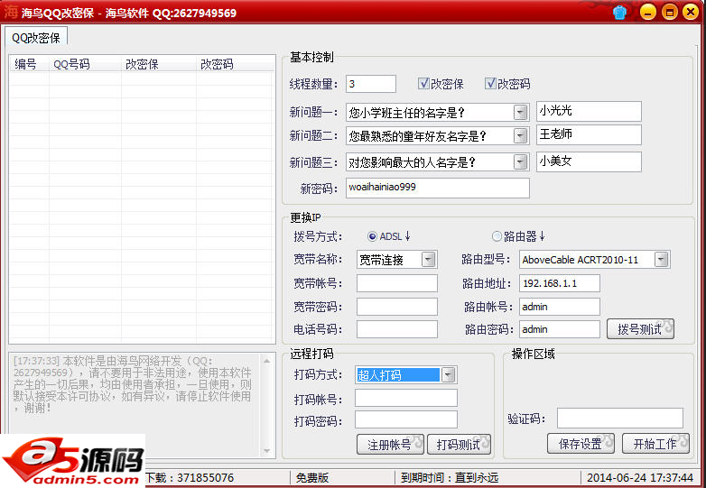
Task: Minimize the 海鸟QQ改密保 window
Action: click(647, 12)
